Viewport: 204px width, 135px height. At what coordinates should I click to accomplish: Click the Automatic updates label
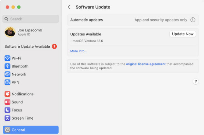(86, 20)
